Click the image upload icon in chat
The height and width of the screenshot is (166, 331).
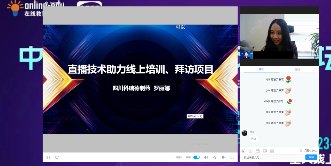265,151
